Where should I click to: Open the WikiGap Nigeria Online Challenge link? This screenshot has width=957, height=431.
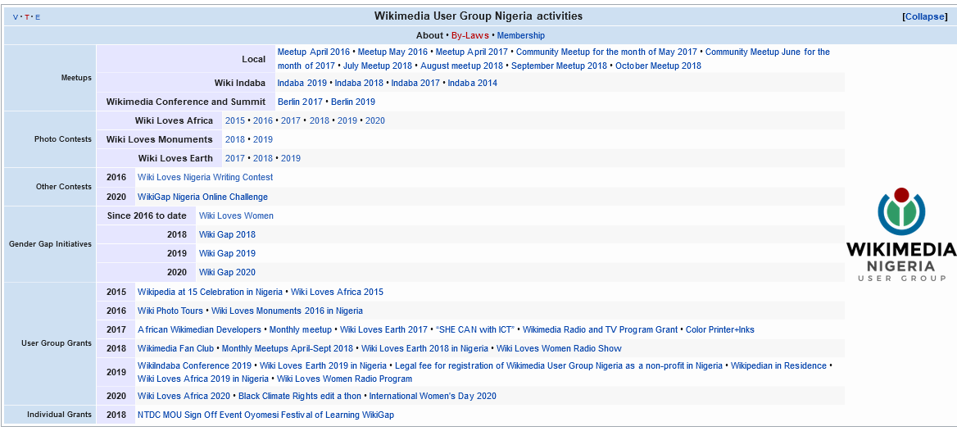coord(202,197)
